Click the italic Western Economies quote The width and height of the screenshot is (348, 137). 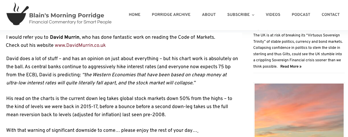[x=117, y=79]
